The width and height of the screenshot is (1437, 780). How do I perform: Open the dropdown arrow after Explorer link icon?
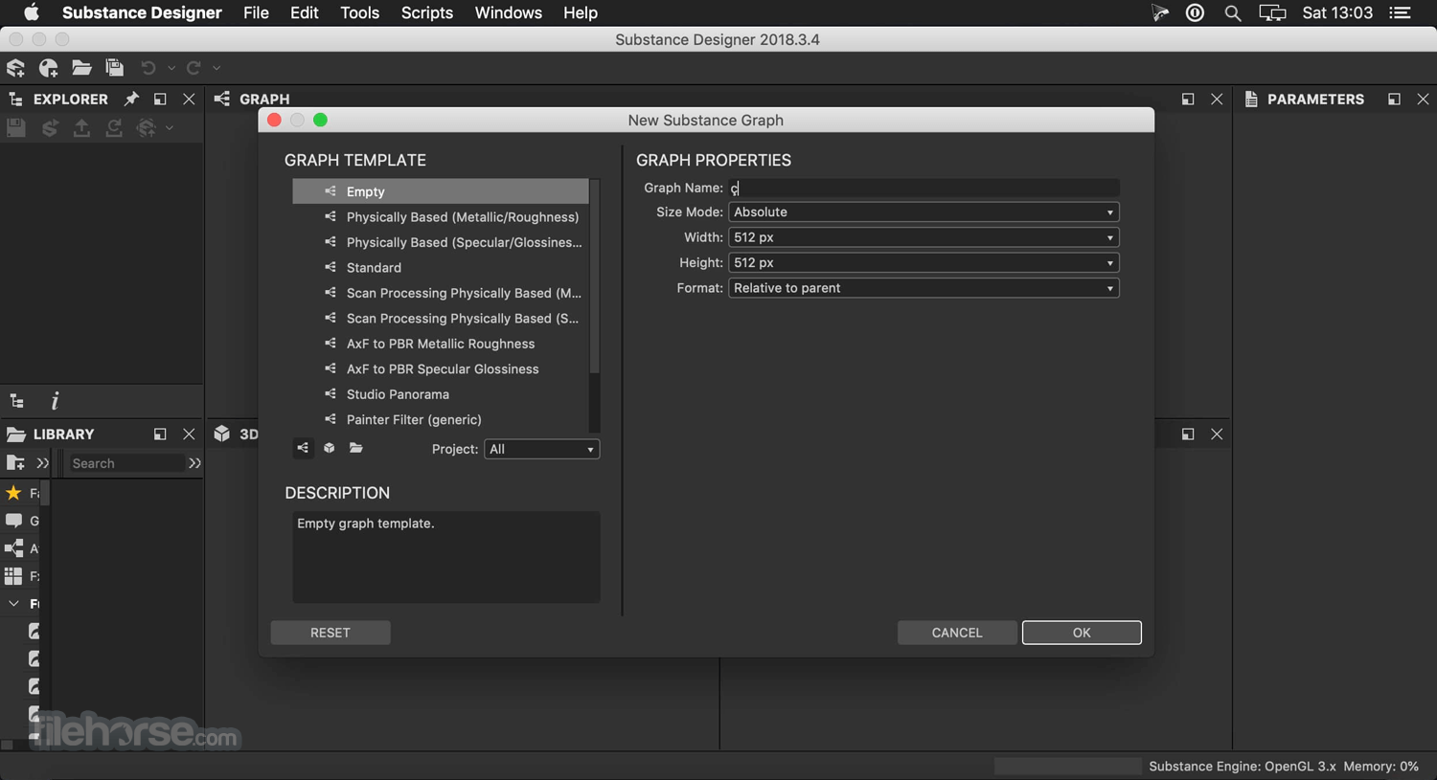click(x=170, y=128)
